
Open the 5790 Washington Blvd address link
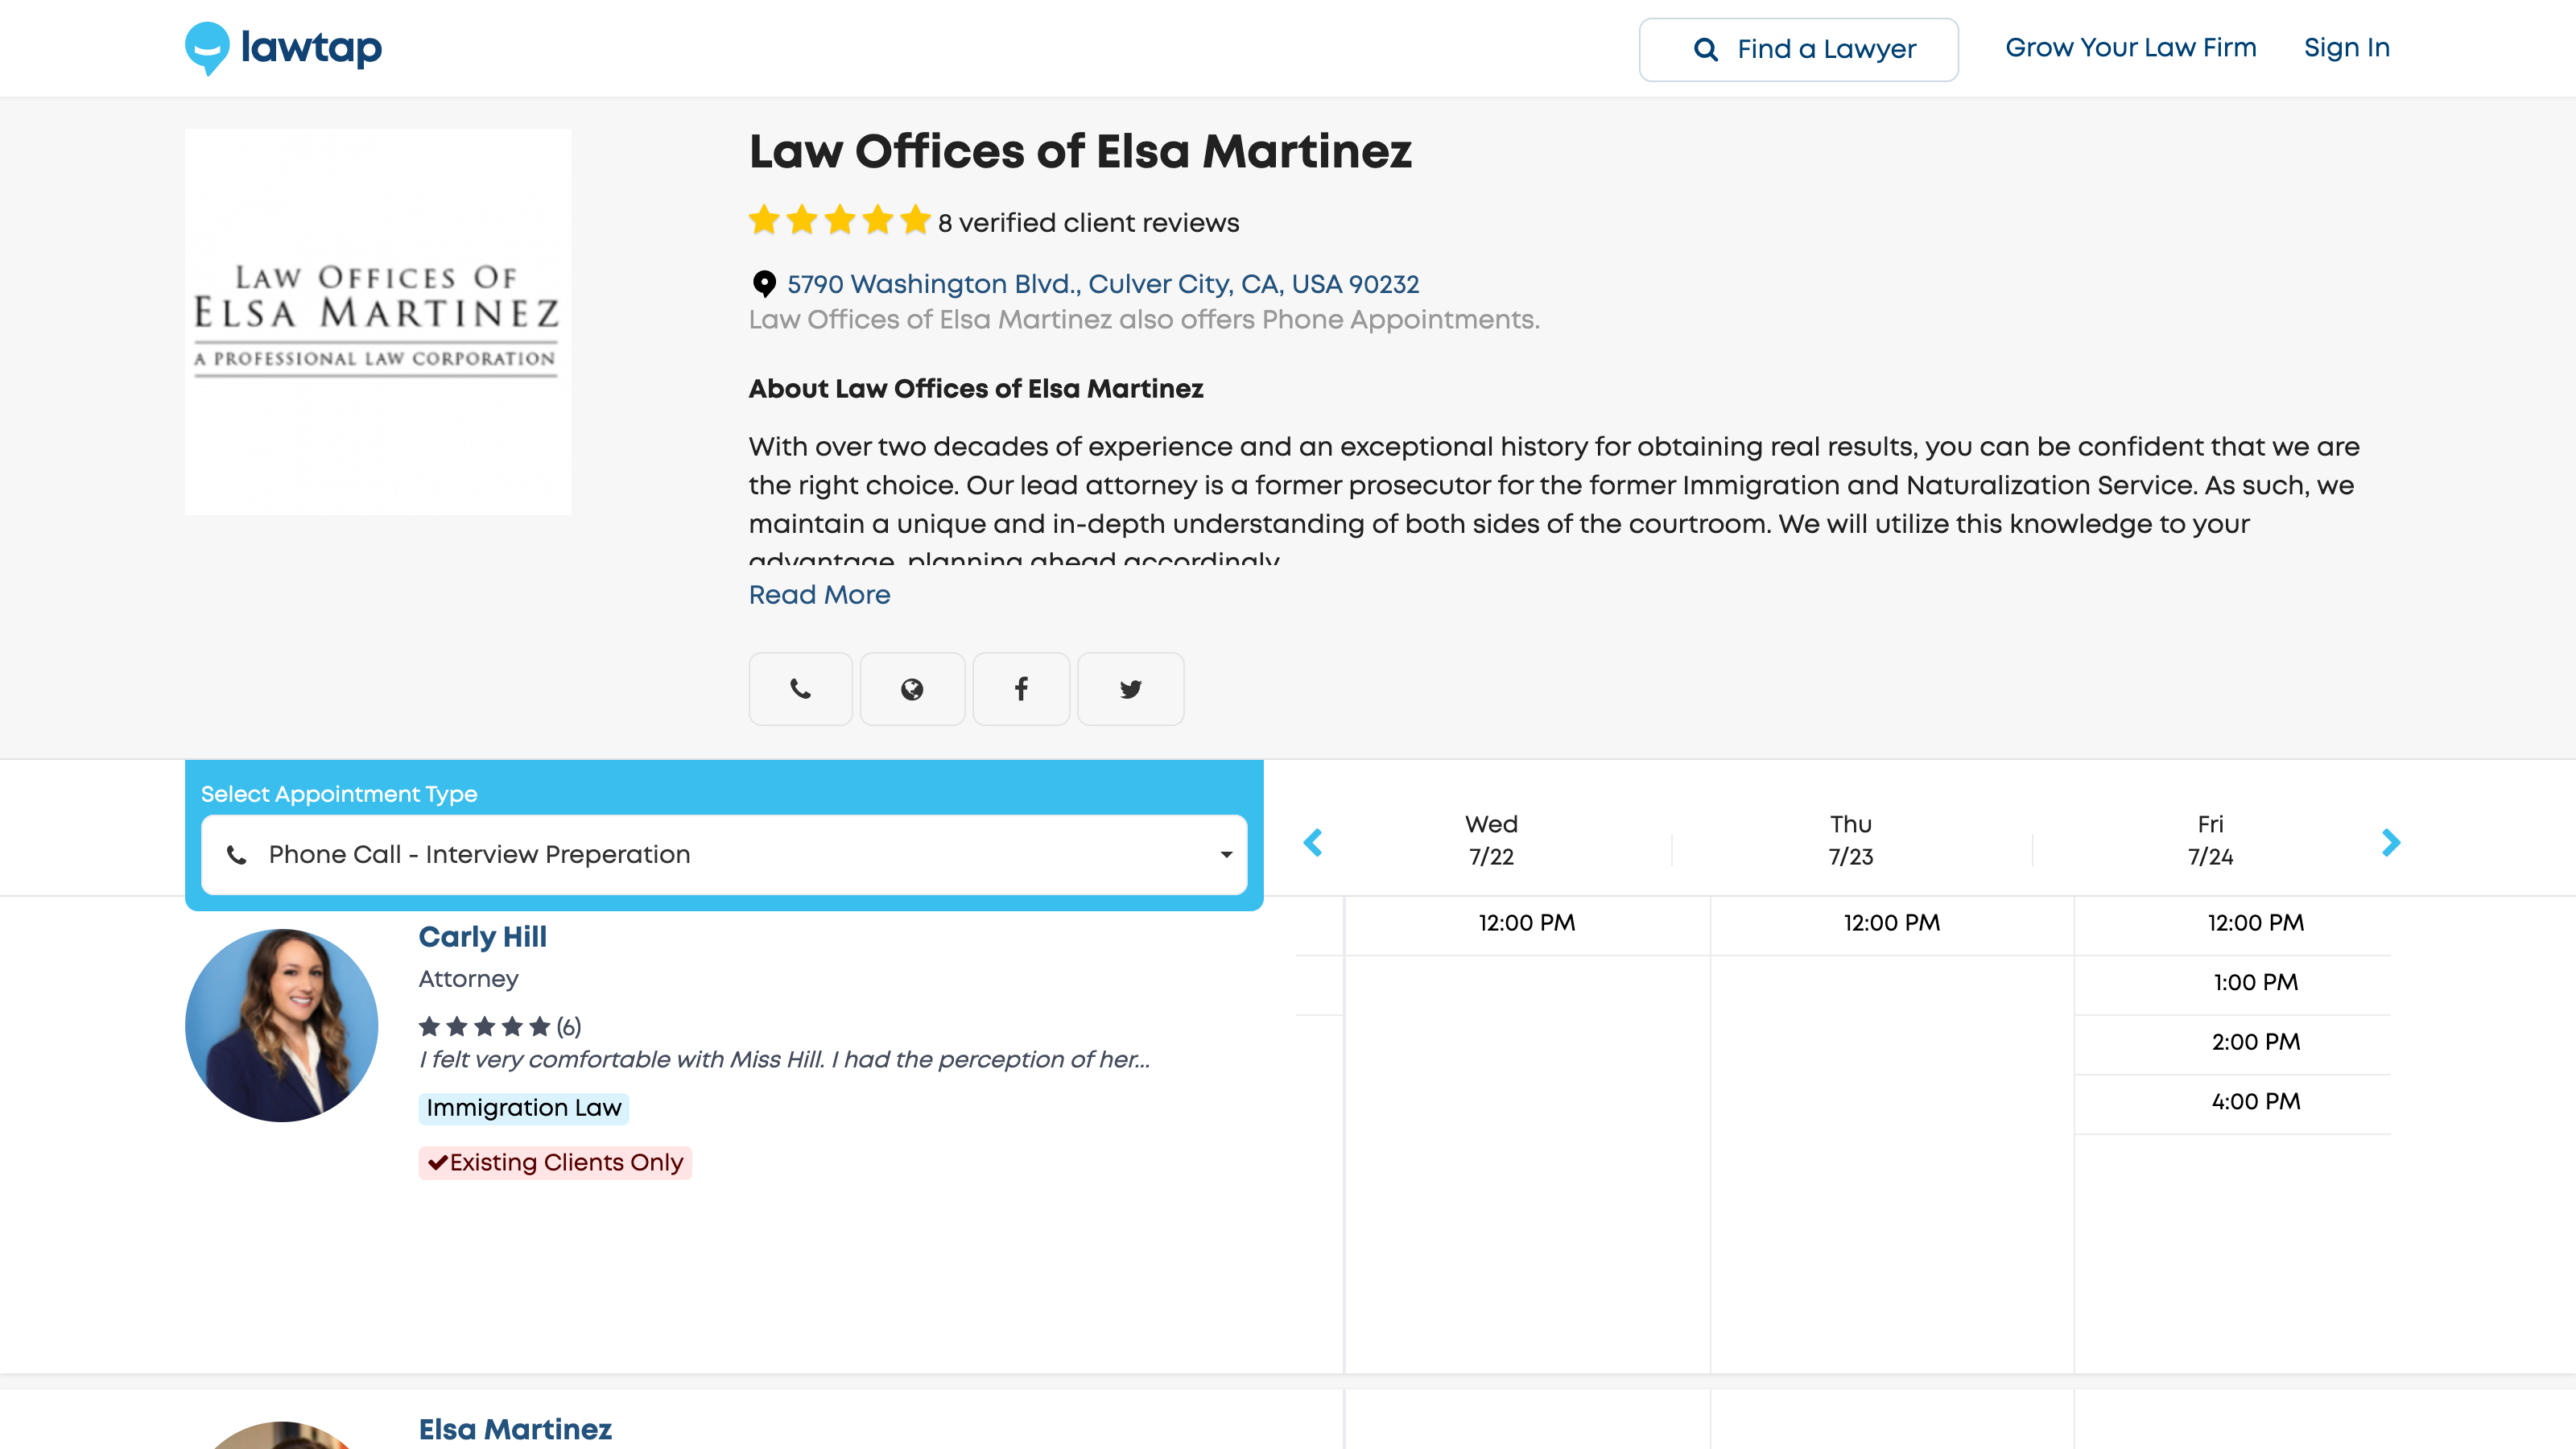(1103, 284)
